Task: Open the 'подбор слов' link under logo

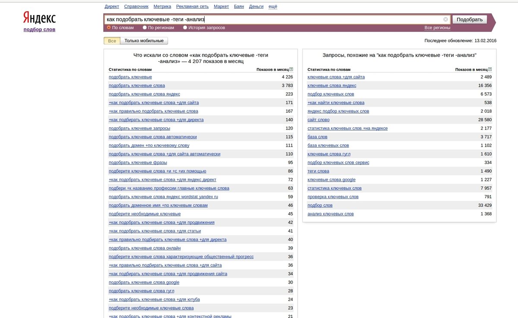Action: tap(39, 29)
